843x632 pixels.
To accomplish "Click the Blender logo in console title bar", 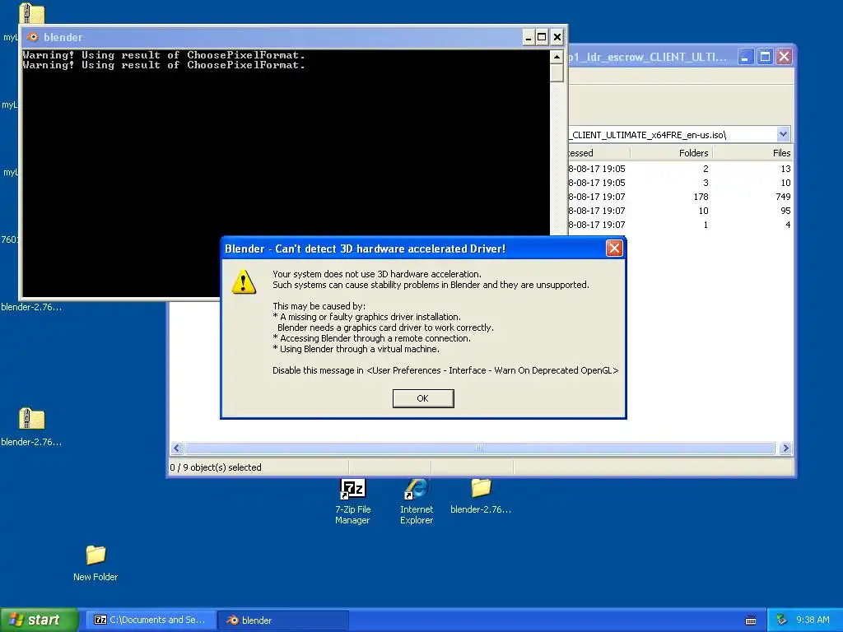I will pos(33,37).
